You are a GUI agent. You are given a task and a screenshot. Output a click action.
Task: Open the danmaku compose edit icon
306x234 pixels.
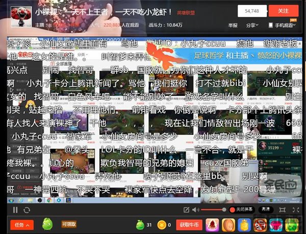[186, 210]
